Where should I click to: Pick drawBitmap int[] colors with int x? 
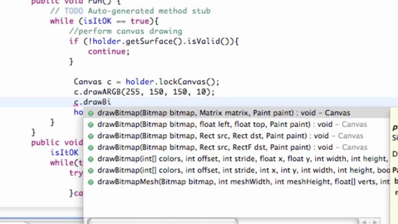click(236, 170)
